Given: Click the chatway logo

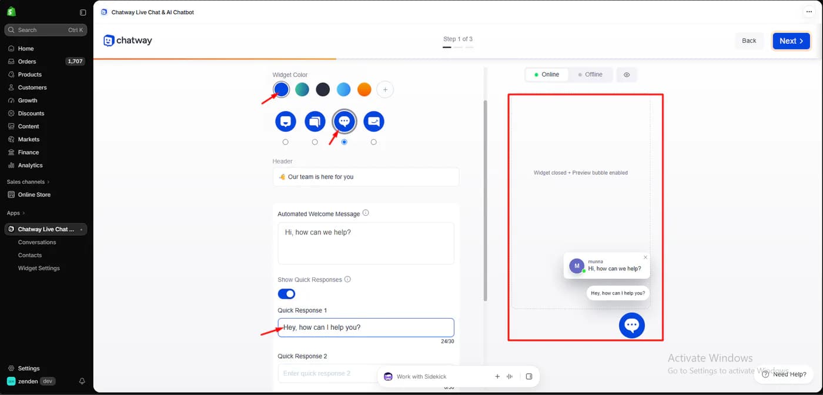Looking at the screenshot, I should click(128, 41).
